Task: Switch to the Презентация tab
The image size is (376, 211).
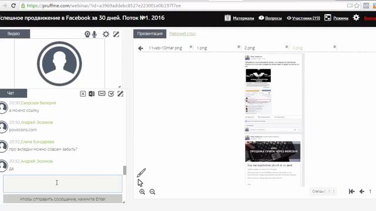Action: tap(150, 34)
